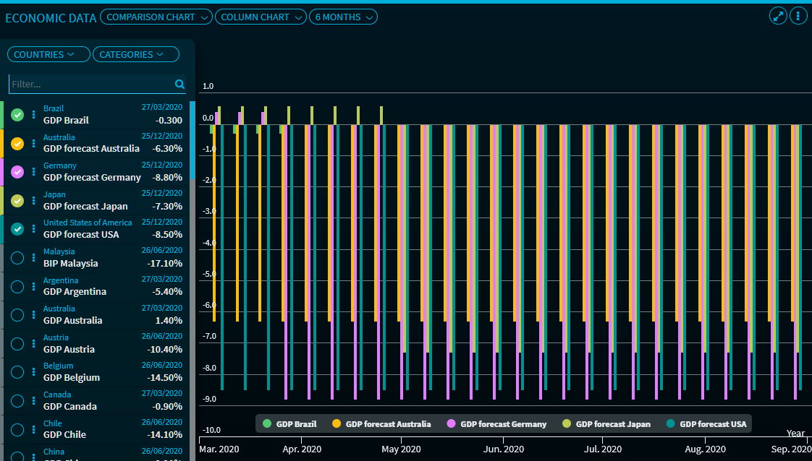Change the 6 Months time range dropdown
This screenshot has height=461, width=812.
pos(343,17)
